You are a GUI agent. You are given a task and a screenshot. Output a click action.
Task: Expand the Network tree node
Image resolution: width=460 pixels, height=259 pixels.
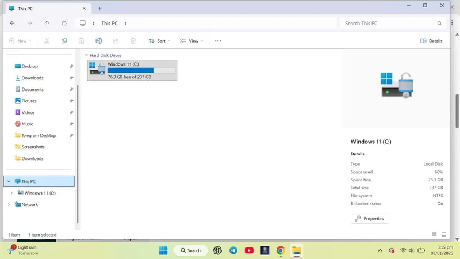pyautogui.click(x=9, y=204)
